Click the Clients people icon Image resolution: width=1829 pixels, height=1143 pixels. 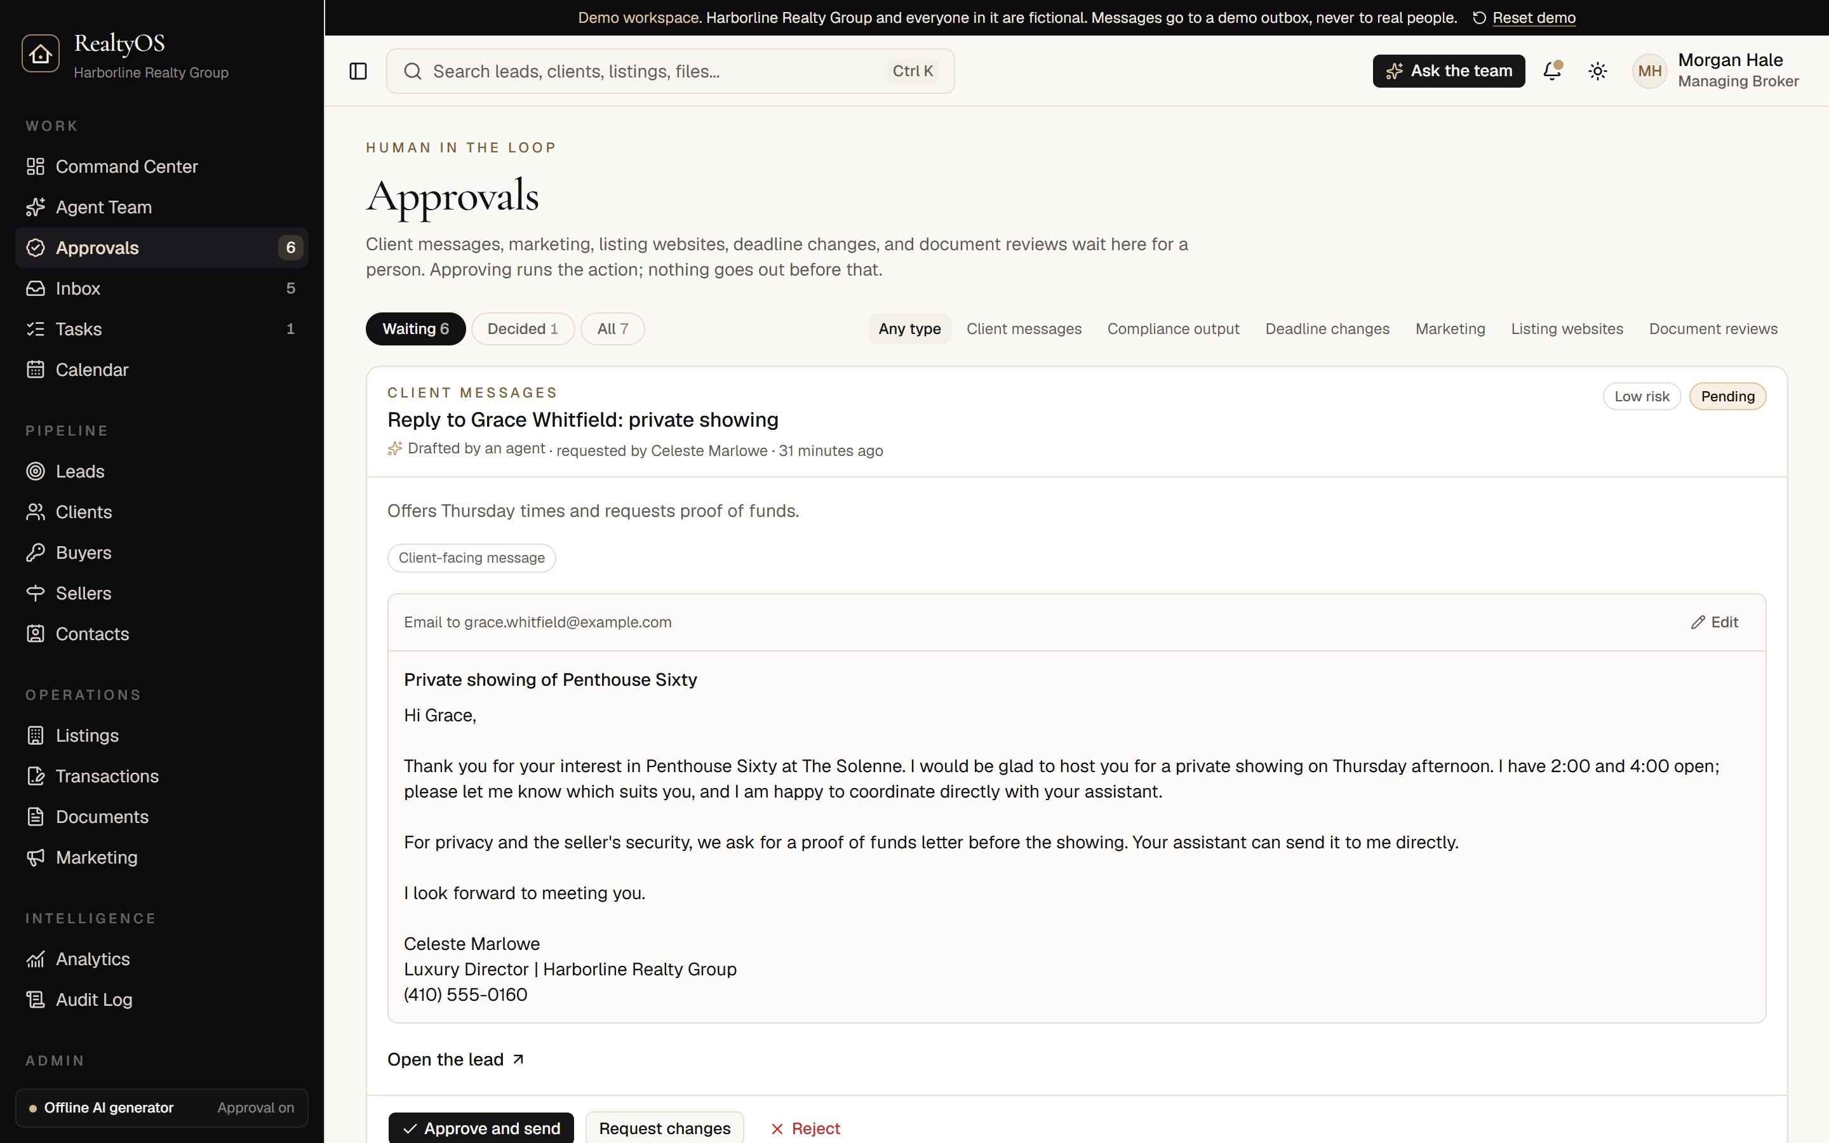(x=36, y=512)
